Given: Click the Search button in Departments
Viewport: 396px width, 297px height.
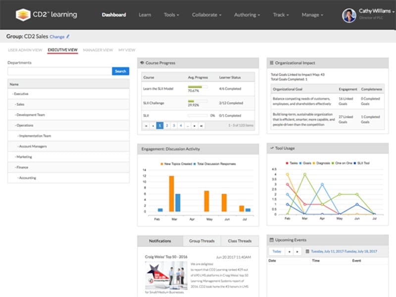Looking at the screenshot, I should pos(120,71).
